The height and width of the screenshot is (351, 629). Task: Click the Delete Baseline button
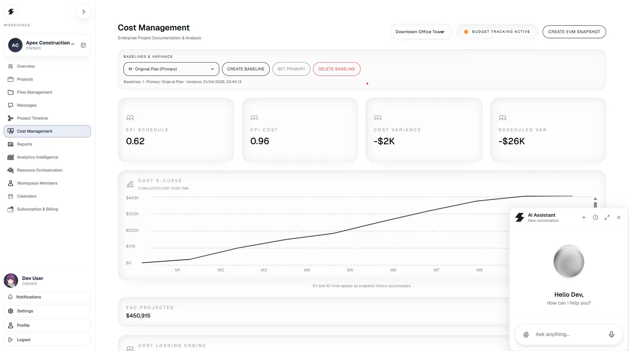337,69
